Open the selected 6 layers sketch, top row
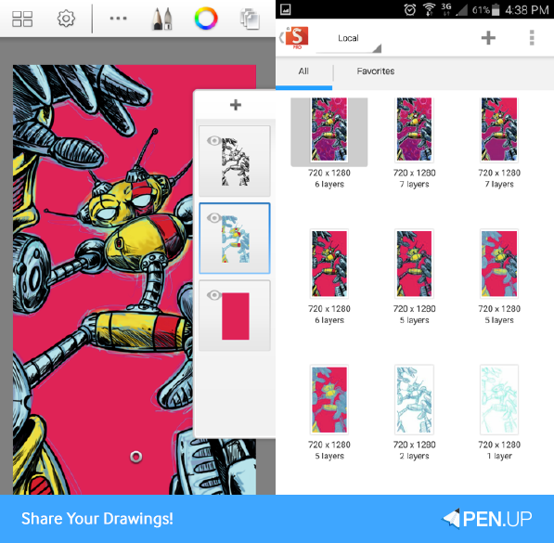Image resolution: width=554 pixels, height=543 pixels. tap(329, 129)
